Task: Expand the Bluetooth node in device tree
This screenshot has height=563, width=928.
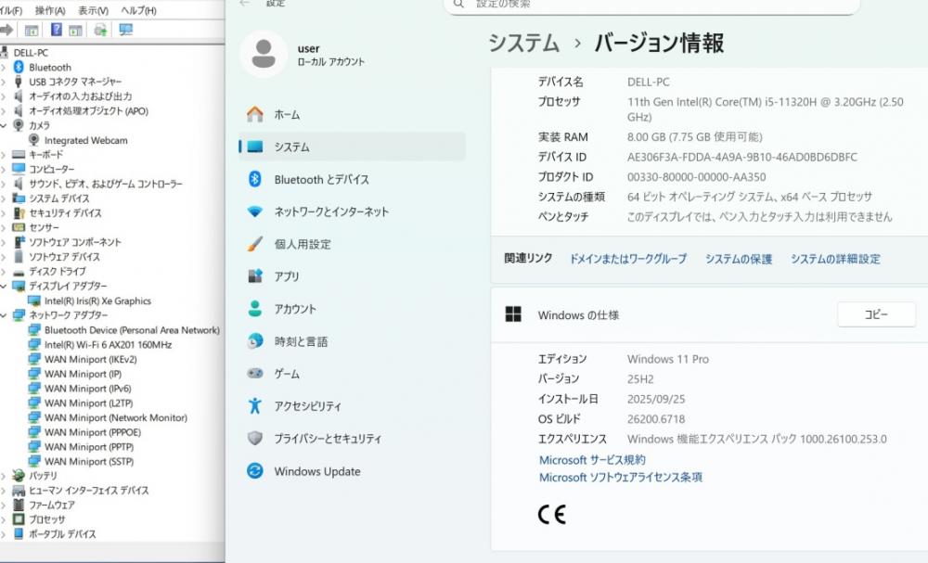Action: point(4,68)
